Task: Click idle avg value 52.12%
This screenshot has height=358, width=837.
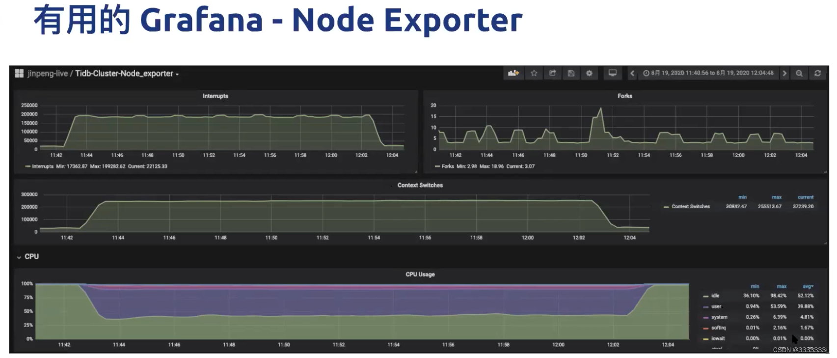Action: click(x=806, y=296)
